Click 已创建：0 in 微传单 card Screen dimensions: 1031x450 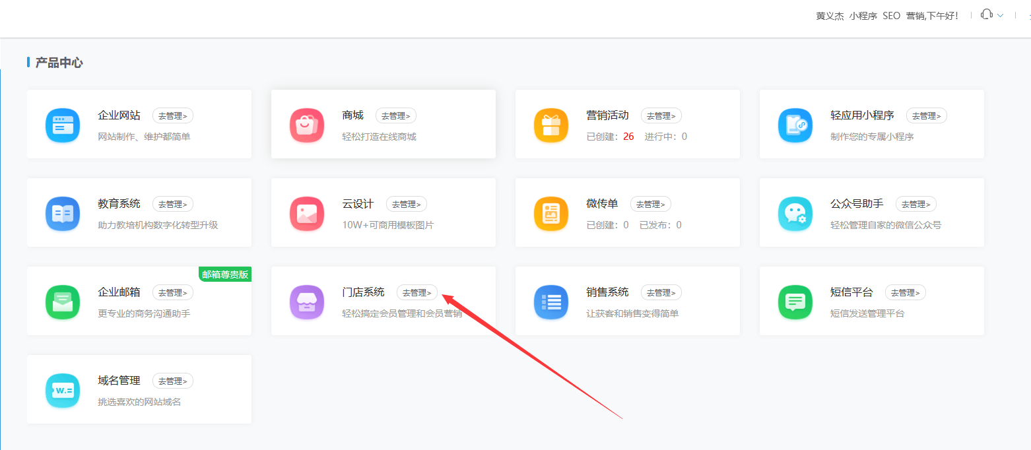click(608, 225)
